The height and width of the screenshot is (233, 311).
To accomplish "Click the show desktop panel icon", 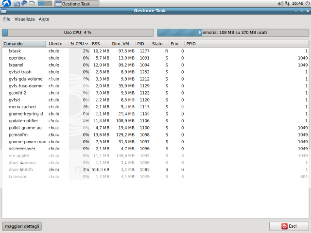I will (x=32, y=3).
